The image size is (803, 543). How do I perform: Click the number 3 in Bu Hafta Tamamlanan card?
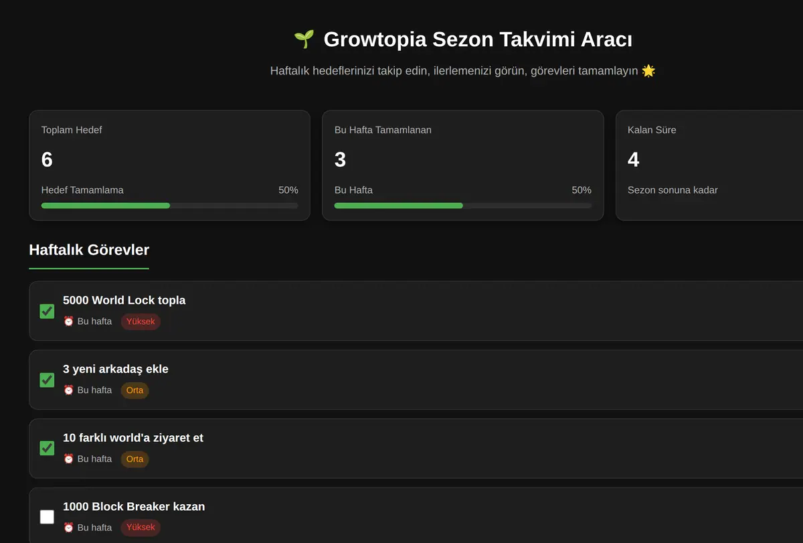pos(340,159)
